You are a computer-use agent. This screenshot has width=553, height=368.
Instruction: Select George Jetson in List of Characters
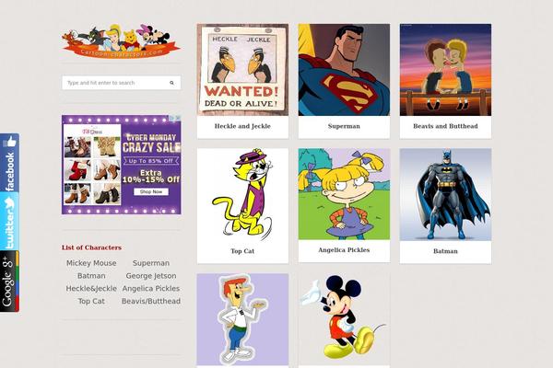[x=151, y=276]
